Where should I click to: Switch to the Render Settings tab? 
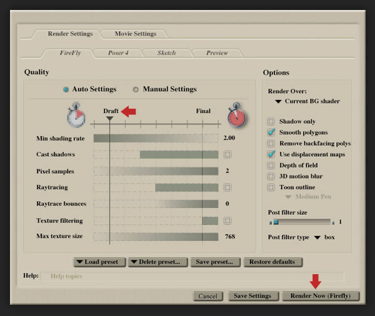[x=70, y=34]
